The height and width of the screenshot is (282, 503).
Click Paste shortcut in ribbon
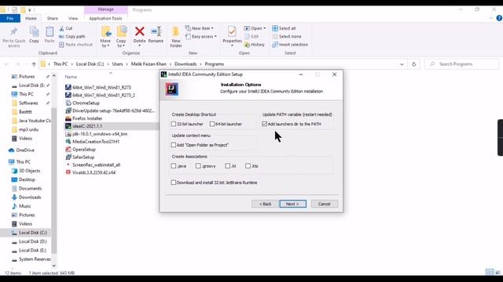pos(75,45)
